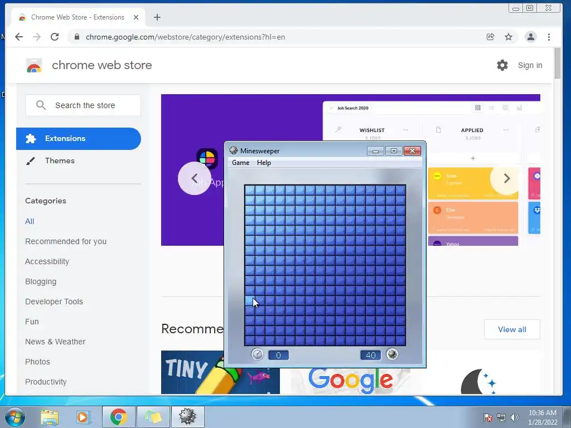Open a new Chrome tab
Image resolution: width=571 pixels, height=428 pixels.
click(x=157, y=17)
